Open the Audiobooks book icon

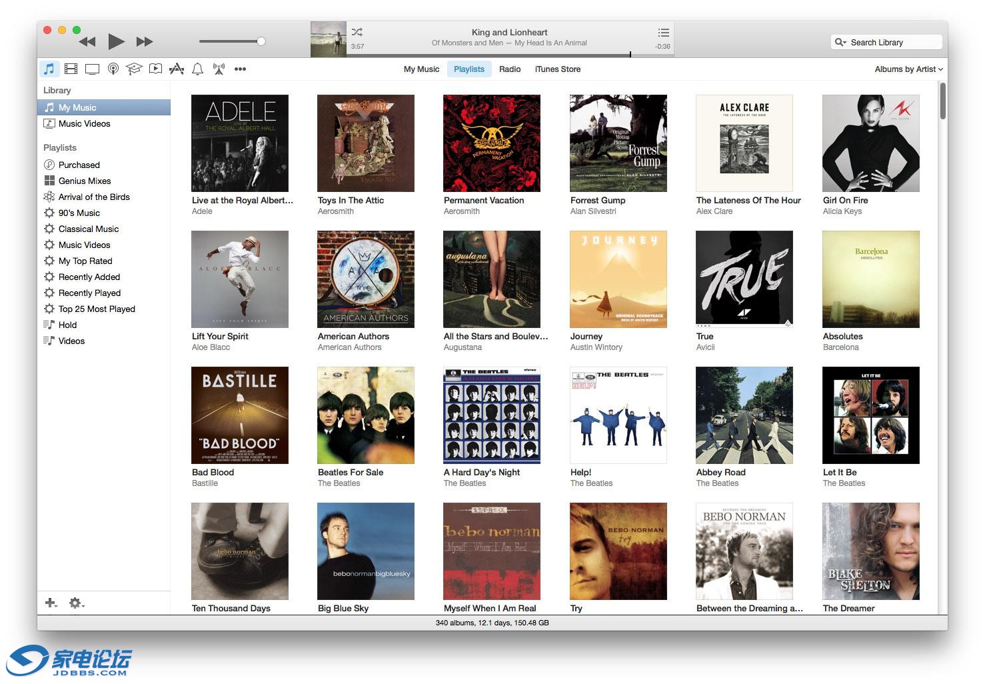[x=155, y=69]
